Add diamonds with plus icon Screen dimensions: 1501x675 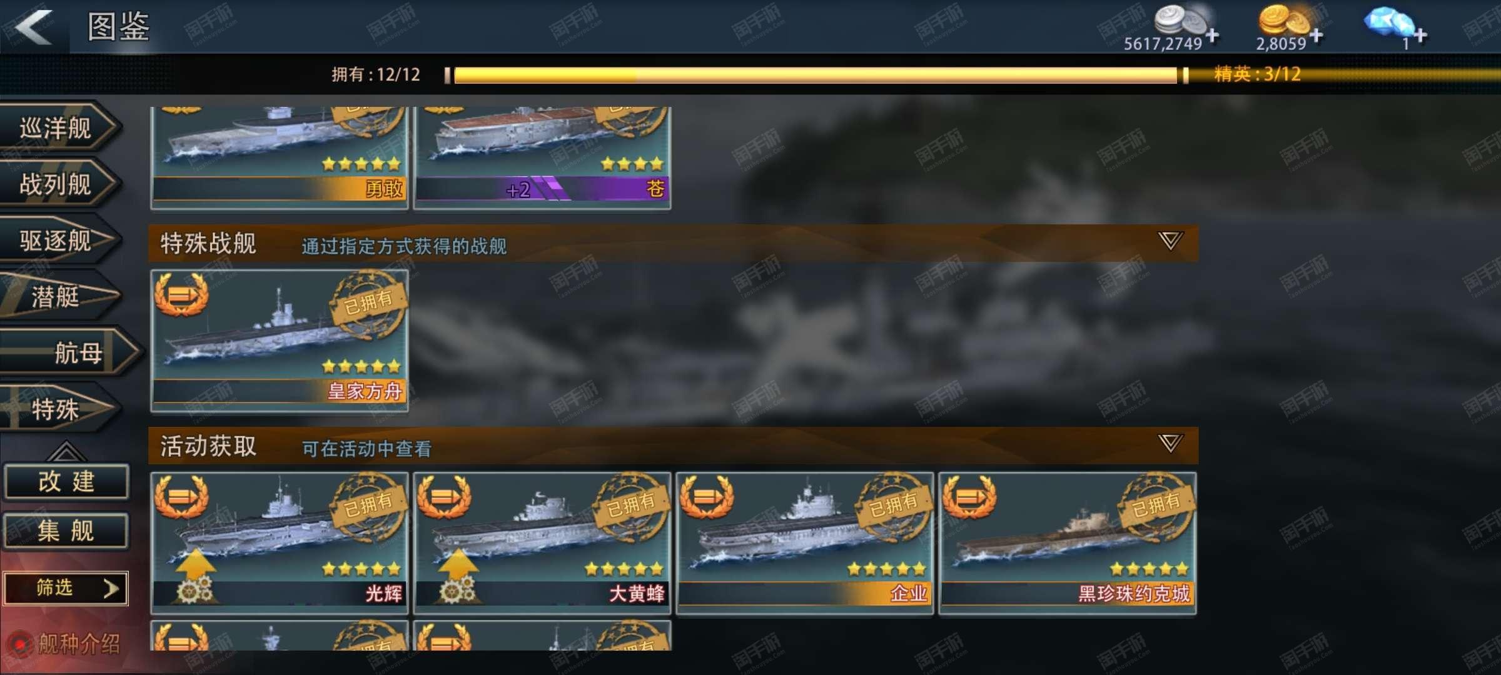point(1420,36)
